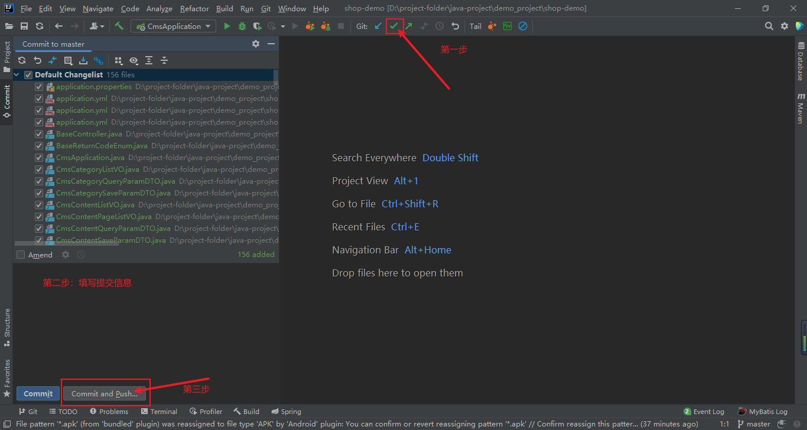Open Commit panel options gear icon

pyautogui.click(x=256, y=44)
